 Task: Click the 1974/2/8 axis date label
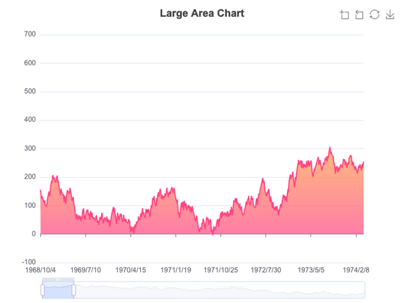(356, 270)
